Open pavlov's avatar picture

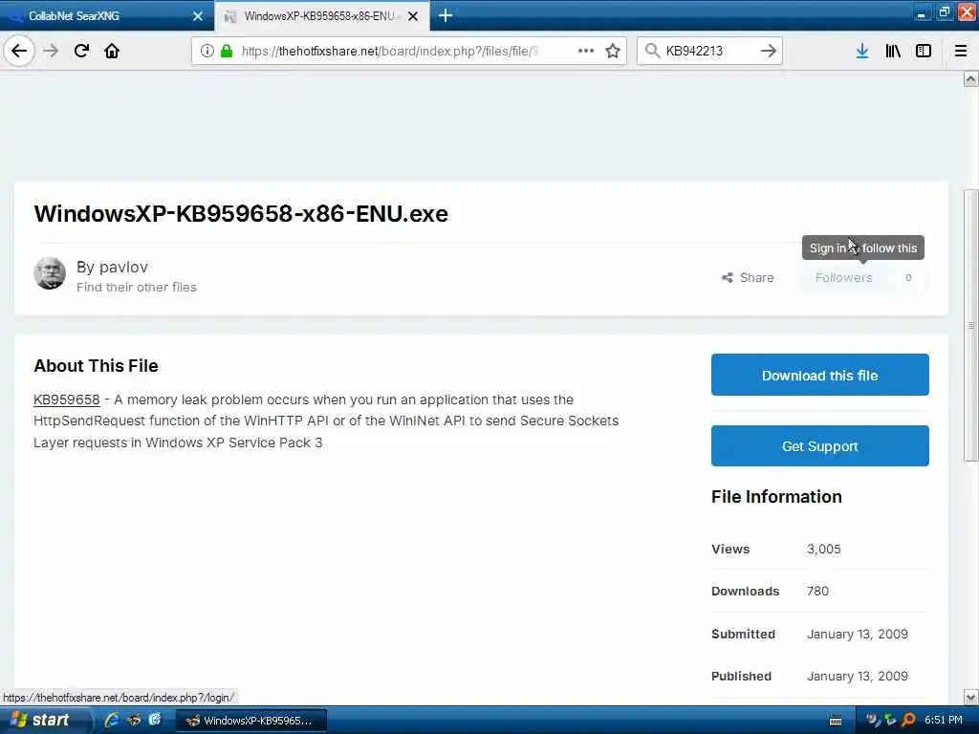tap(50, 273)
